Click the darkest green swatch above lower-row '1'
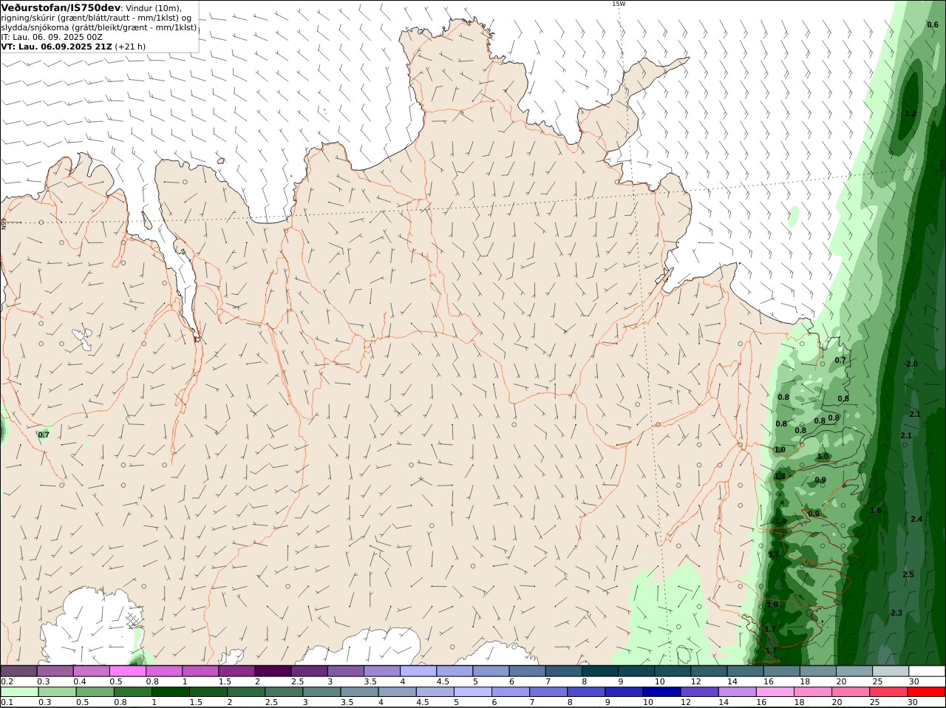946x708 pixels. [x=170, y=692]
